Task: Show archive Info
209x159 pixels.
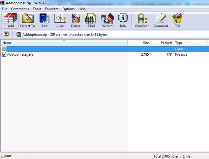Action: point(123,20)
